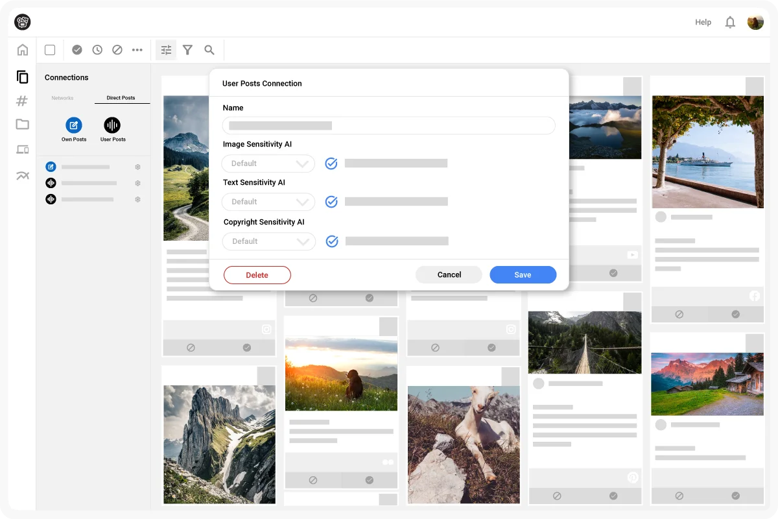The height and width of the screenshot is (519, 778).
Task: Open the Hashtags section in the sidebar
Action: 22,101
